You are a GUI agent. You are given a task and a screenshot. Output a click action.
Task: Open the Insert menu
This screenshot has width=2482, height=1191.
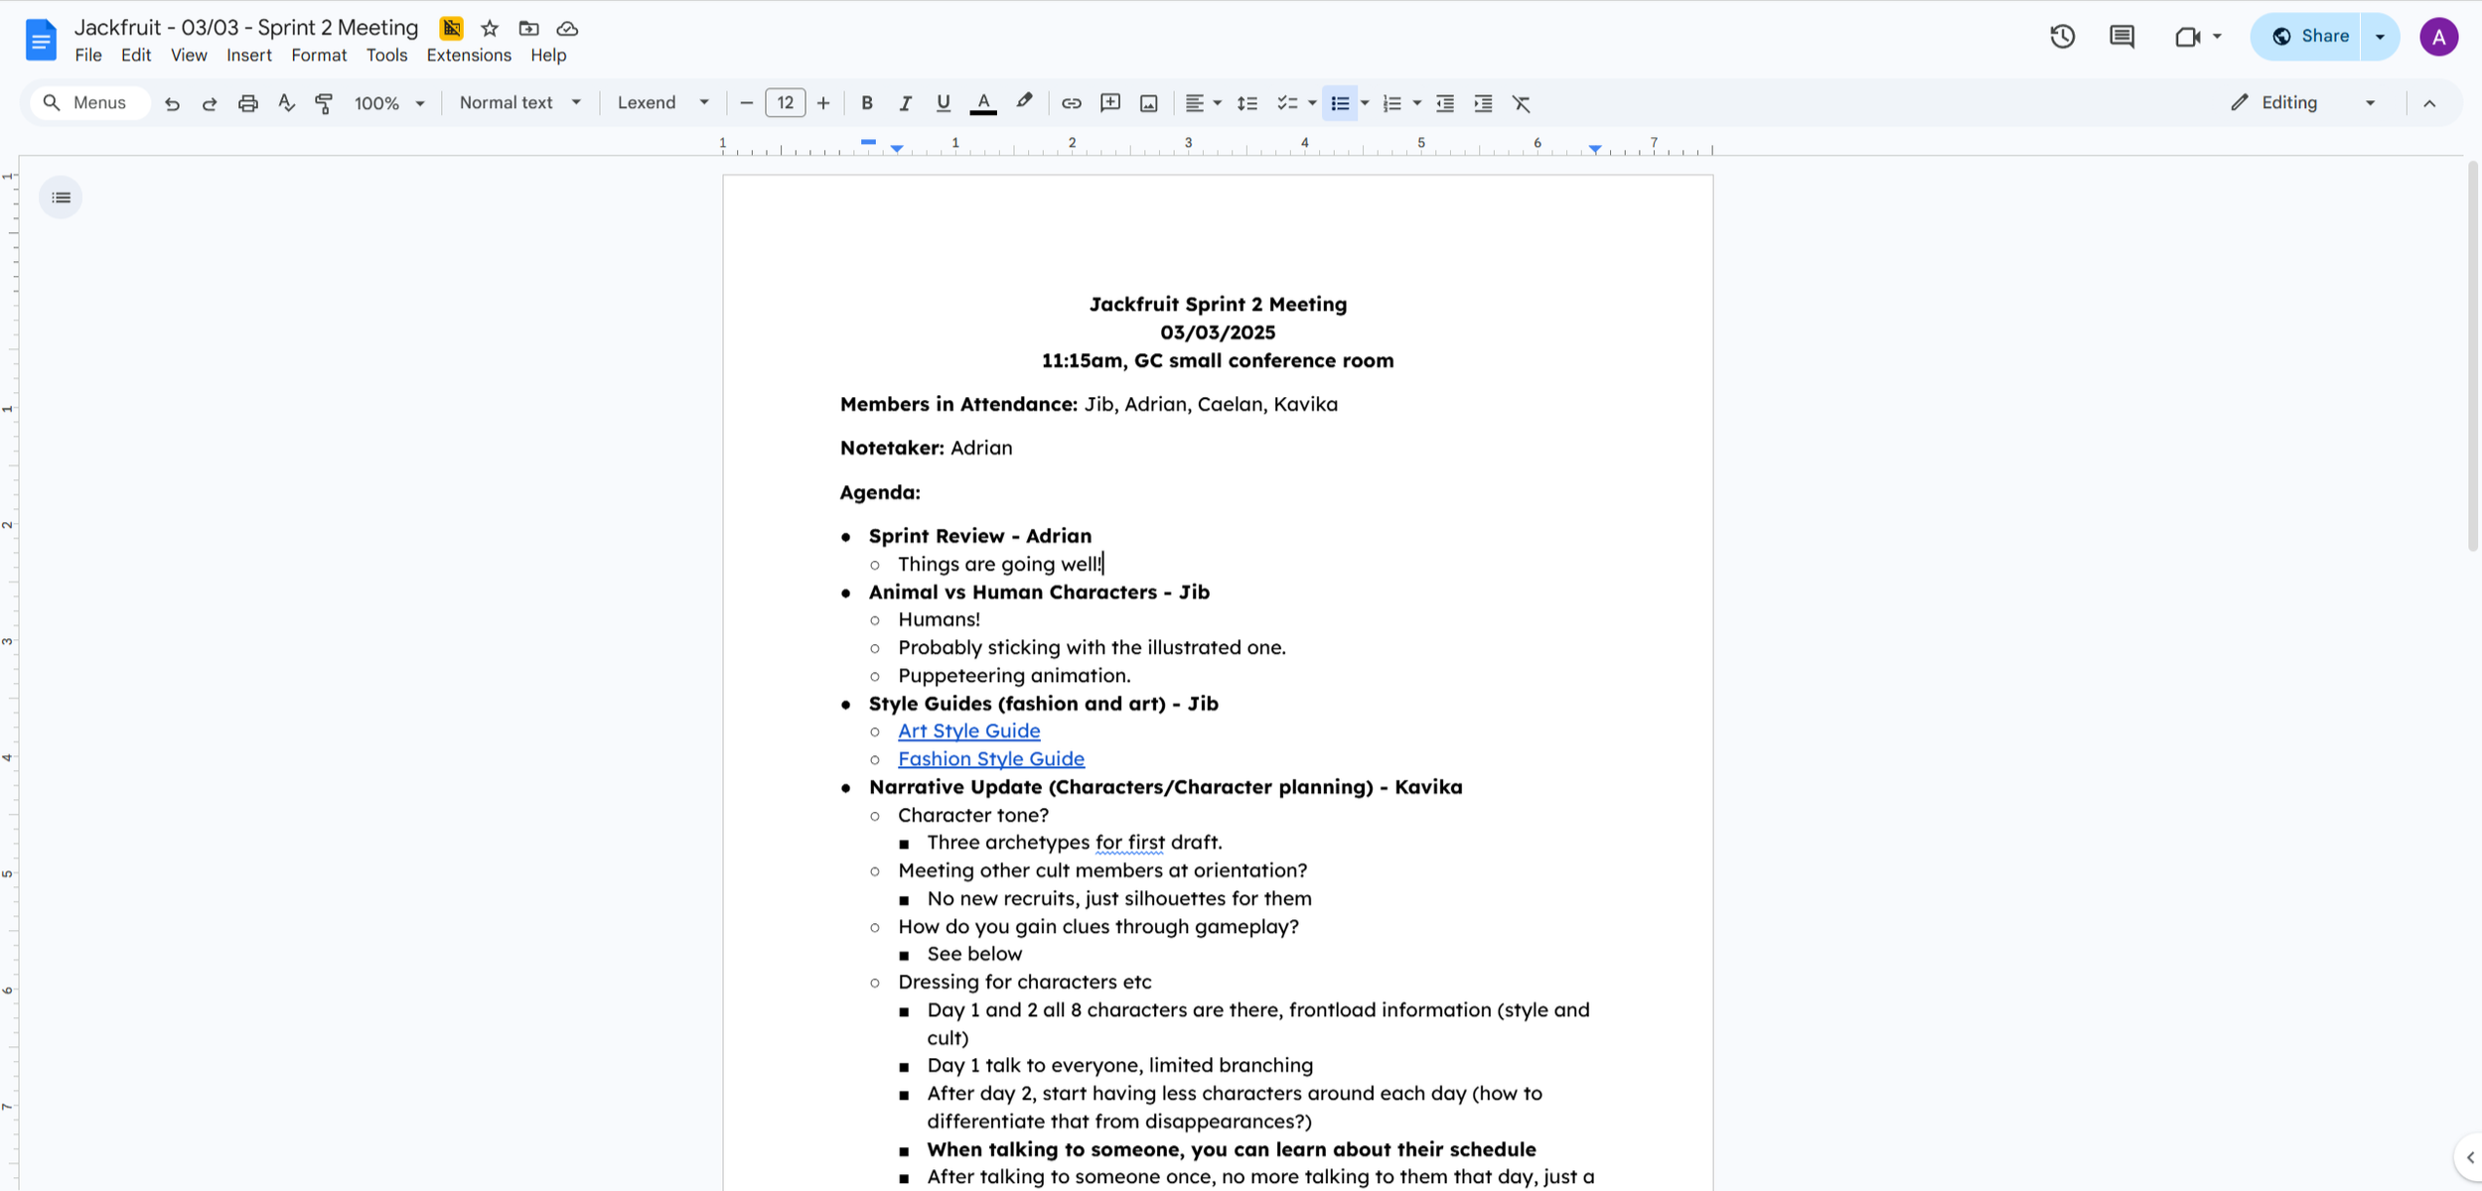(248, 55)
